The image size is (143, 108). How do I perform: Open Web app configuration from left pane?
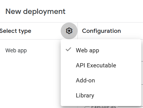[x=16, y=51]
